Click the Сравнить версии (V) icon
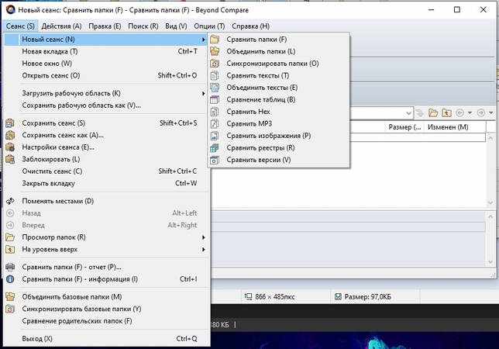The image size is (499, 349). [x=215, y=160]
